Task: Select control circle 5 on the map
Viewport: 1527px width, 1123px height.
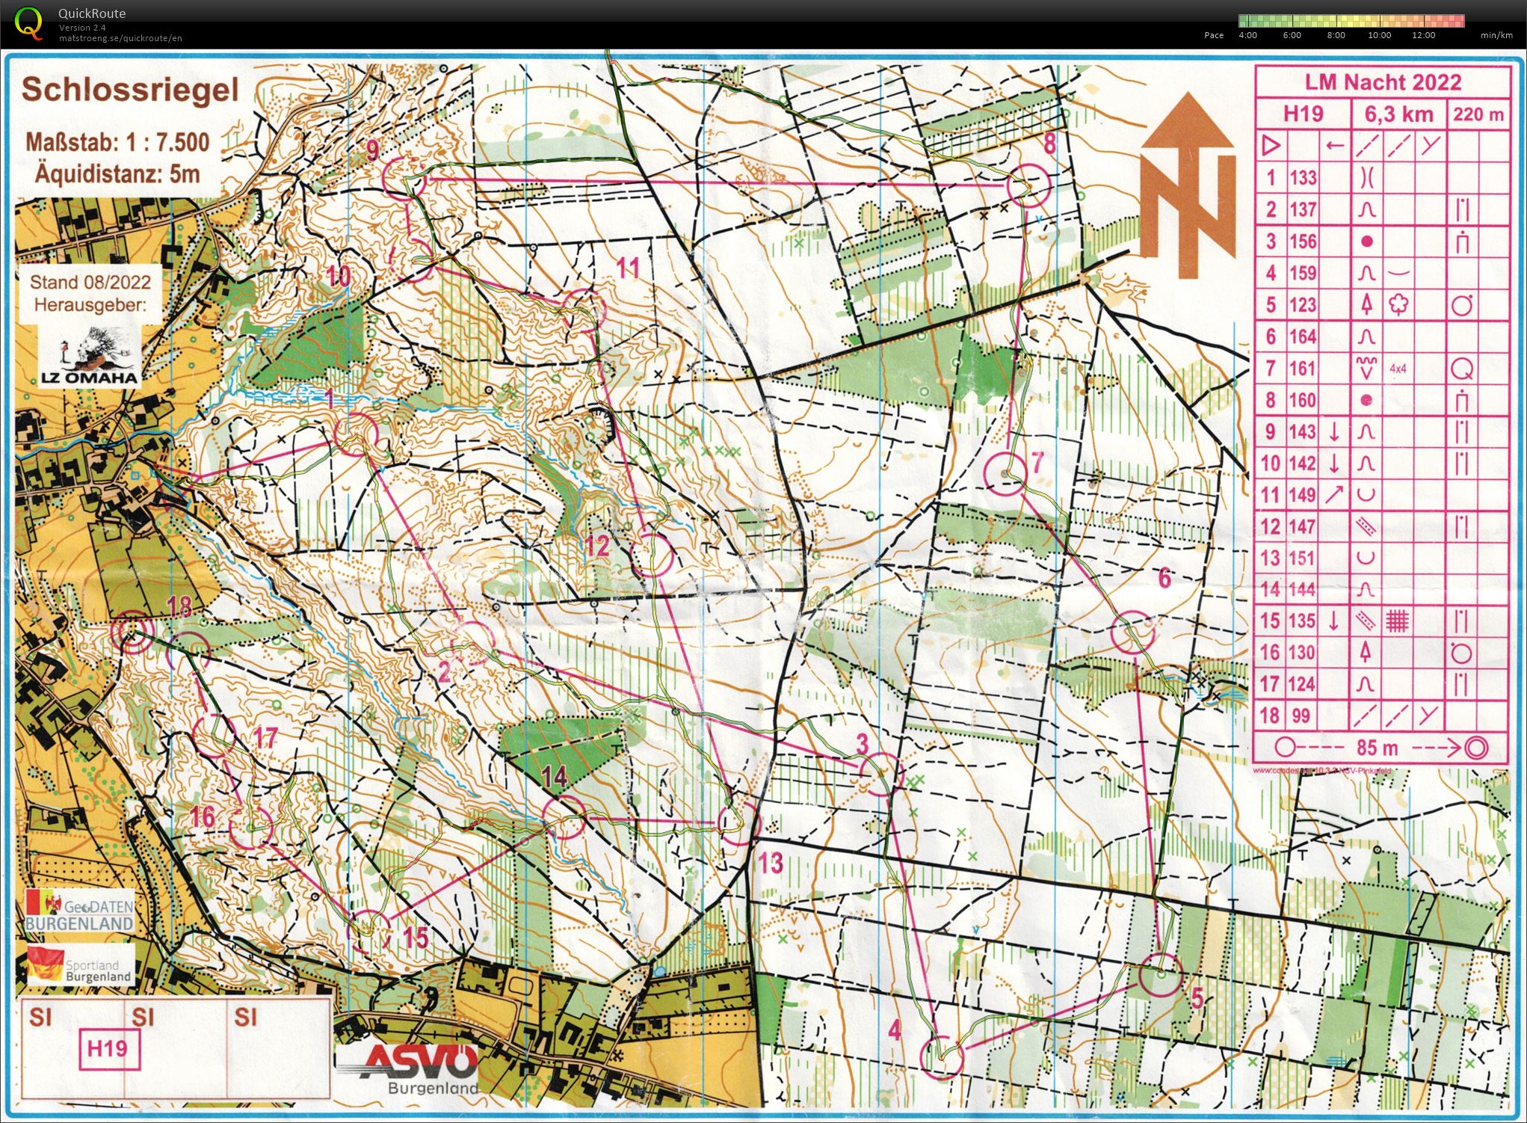Action: coord(1161,975)
